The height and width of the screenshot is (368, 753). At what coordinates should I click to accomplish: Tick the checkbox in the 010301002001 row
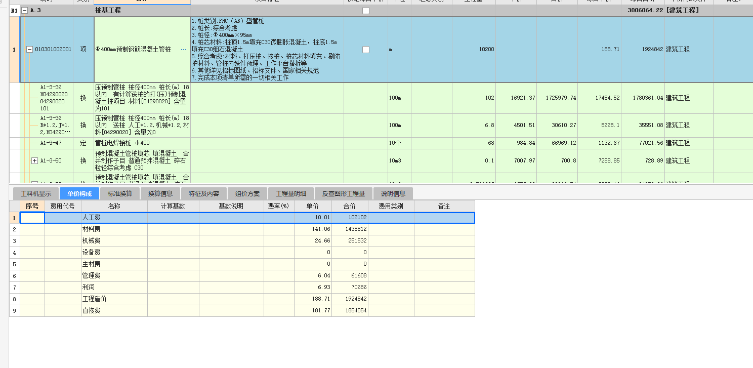point(366,50)
